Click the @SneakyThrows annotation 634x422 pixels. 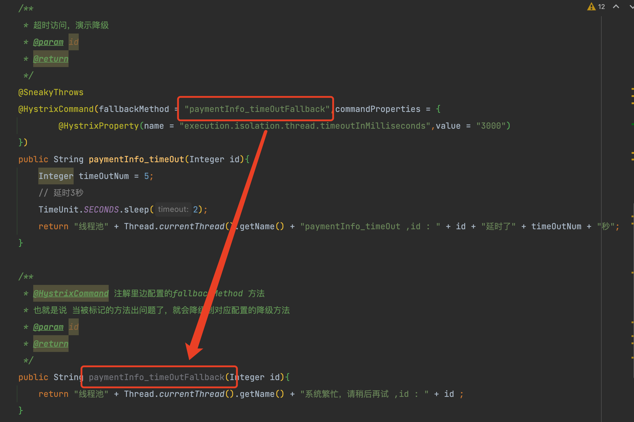tap(51, 92)
